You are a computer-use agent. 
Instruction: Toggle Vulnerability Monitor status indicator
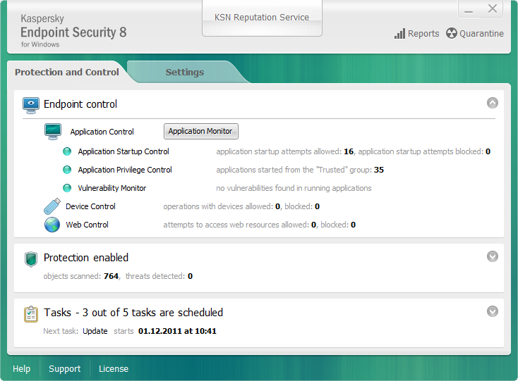[x=67, y=188]
